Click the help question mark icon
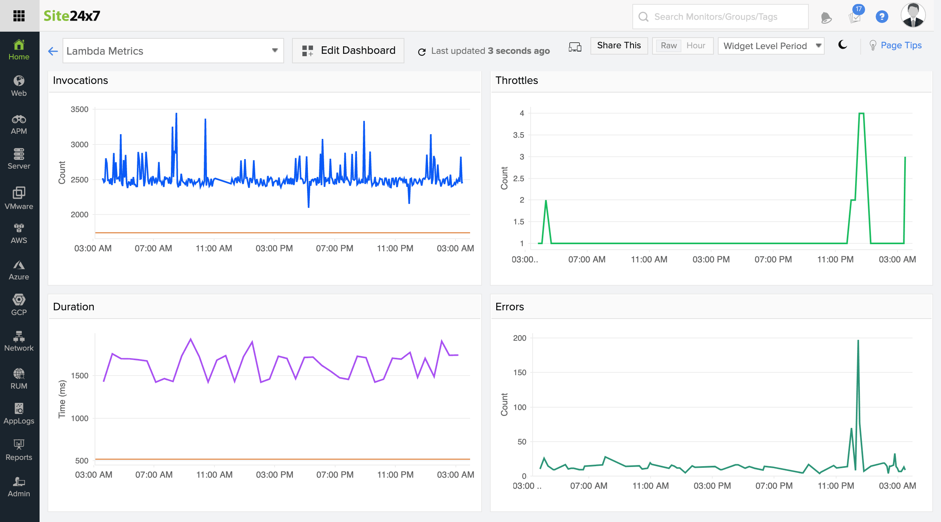The height and width of the screenshot is (522, 941). [x=881, y=17]
